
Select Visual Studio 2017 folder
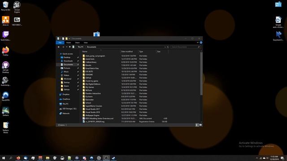coord(125,109)
